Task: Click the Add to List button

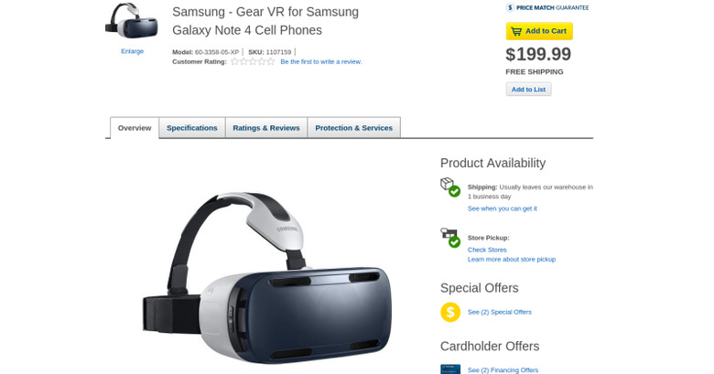Action: pyautogui.click(x=528, y=90)
